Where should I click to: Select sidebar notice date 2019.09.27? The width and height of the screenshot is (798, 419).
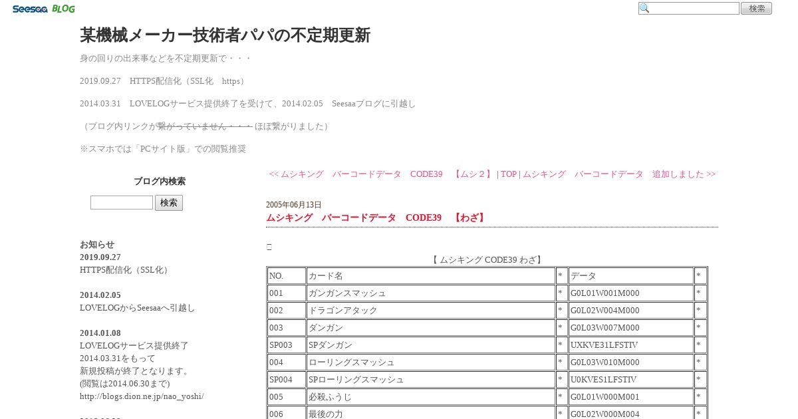(100, 257)
